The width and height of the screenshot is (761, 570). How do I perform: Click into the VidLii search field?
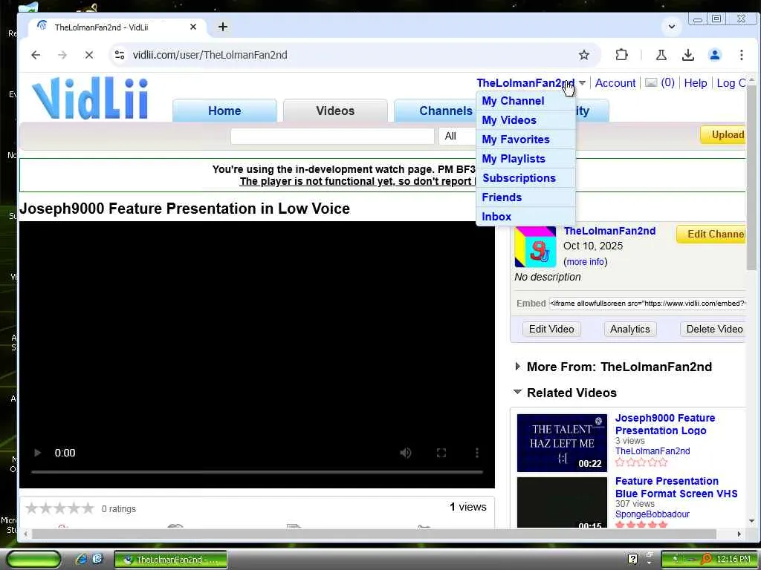click(332, 136)
